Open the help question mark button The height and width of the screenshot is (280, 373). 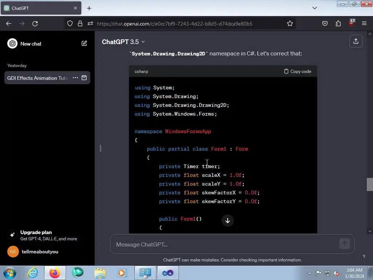[364, 256]
